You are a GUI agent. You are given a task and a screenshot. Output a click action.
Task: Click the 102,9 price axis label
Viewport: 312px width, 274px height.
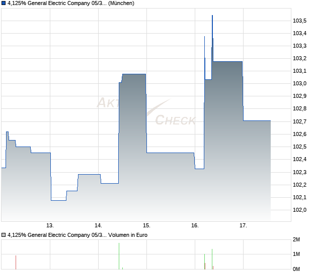point(299,96)
